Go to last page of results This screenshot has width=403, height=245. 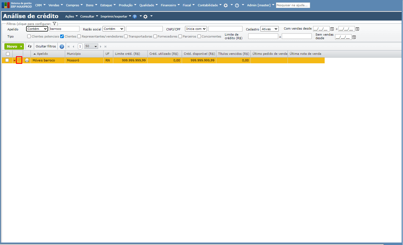(106, 47)
